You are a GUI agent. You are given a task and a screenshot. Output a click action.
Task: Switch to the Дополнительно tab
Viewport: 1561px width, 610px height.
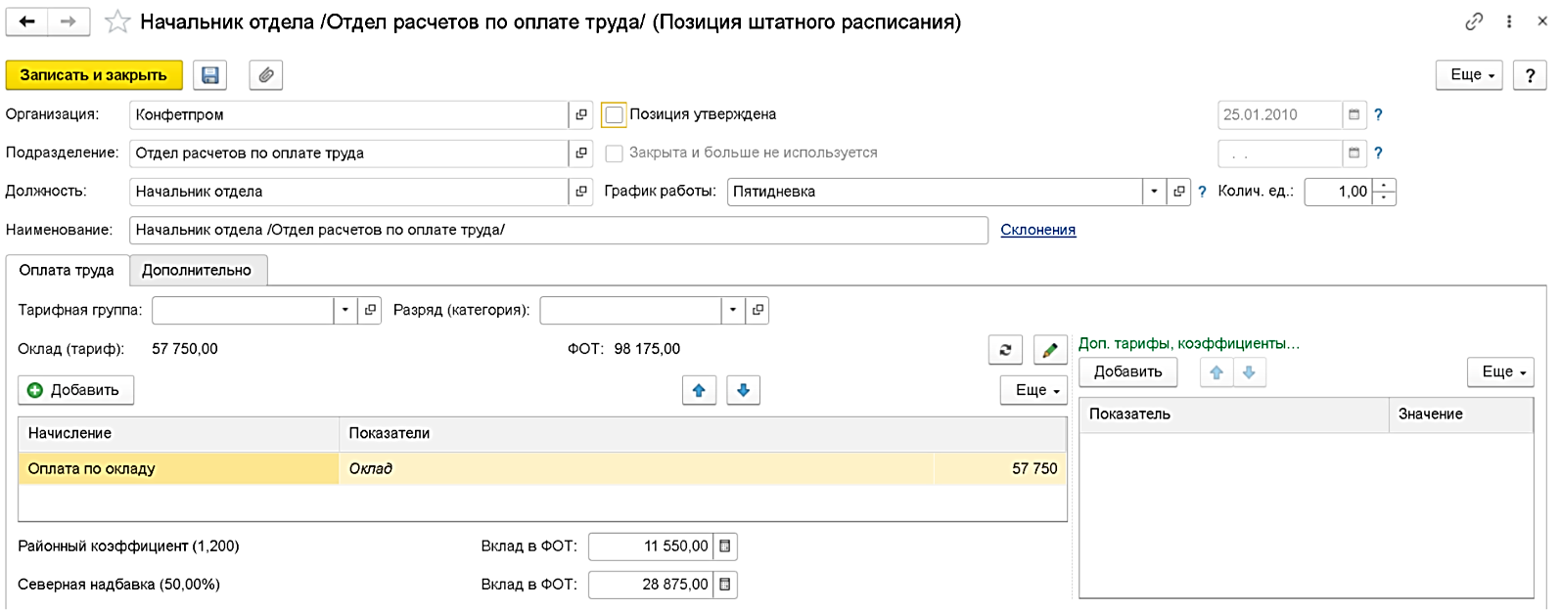pyautogui.click(x=197, y=271)
